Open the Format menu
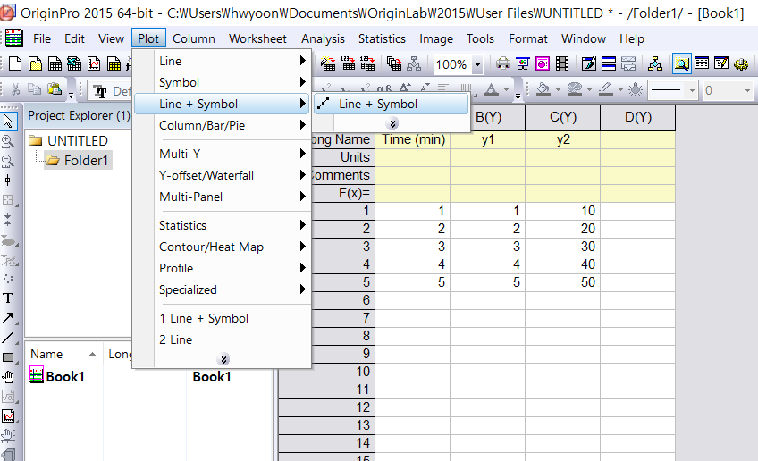This screenshot has height=461, width=758. pos(528,38)
